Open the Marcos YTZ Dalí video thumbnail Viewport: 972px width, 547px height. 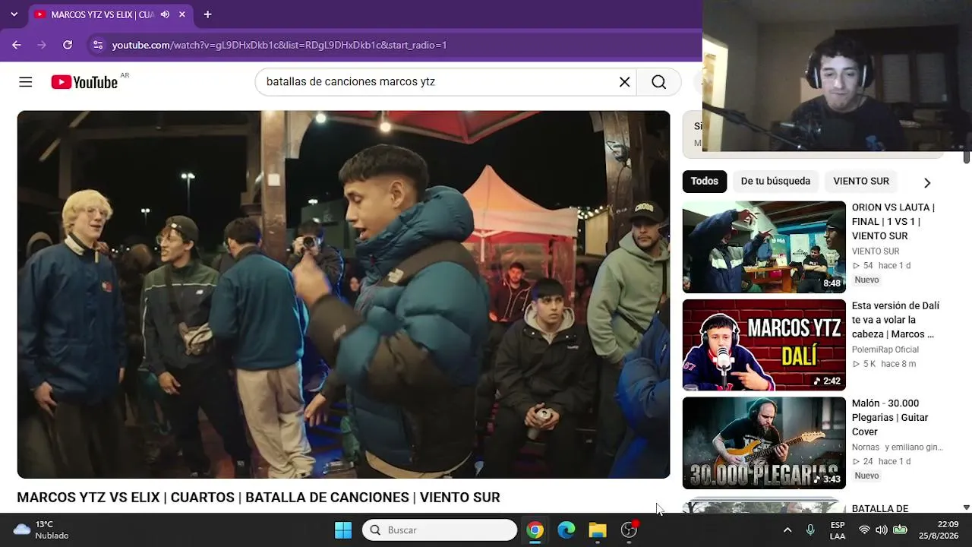764,345
